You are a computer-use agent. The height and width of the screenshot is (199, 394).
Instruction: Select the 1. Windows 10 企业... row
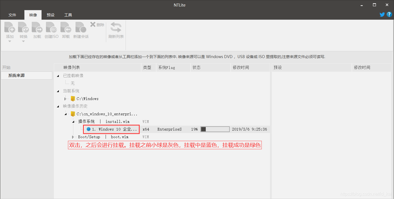[163, 129]
